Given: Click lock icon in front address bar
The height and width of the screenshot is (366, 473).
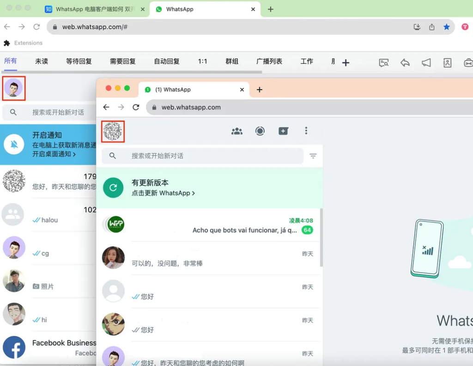Looking at the screenshot, I should (154, 107).
